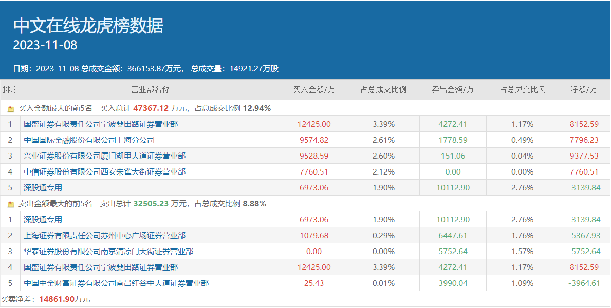Open 中国国际金融股份有限公司上海分公司 link
This screenshot has height=308, width=611.
(89, 140)
